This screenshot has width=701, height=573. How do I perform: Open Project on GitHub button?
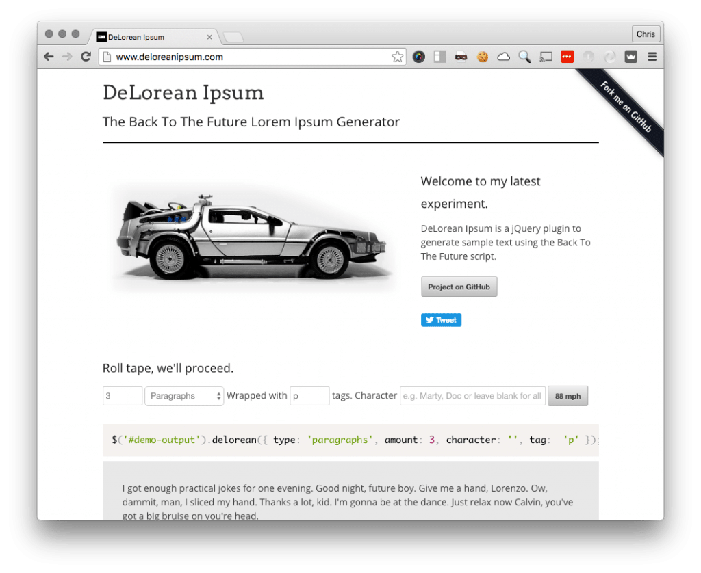tap(459, 286)
